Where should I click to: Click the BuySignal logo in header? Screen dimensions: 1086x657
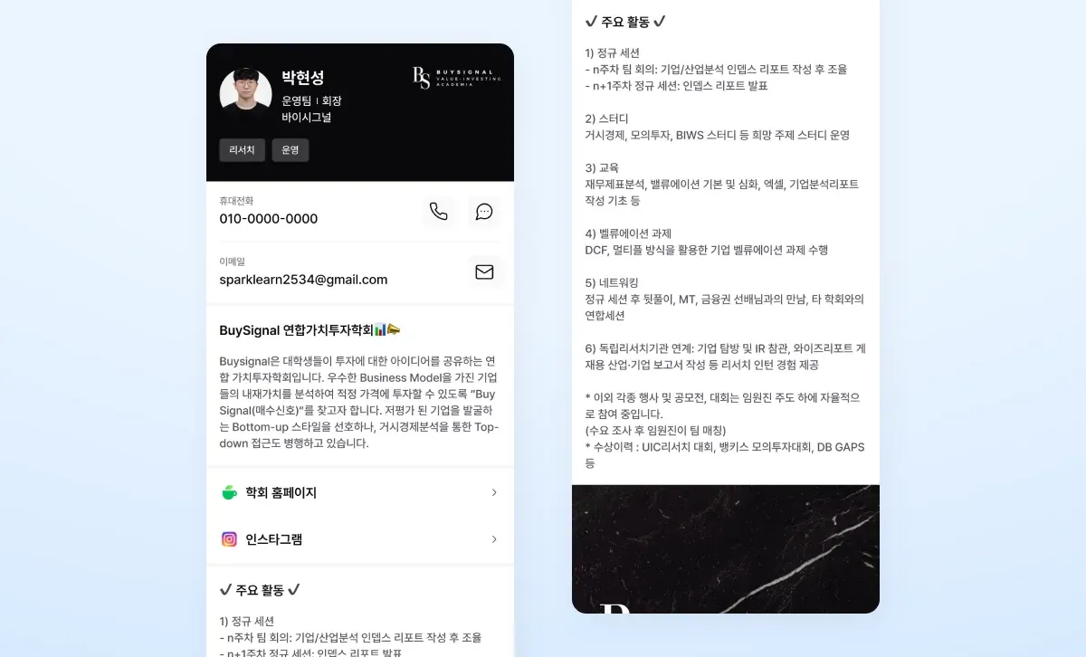click(456, 78)
